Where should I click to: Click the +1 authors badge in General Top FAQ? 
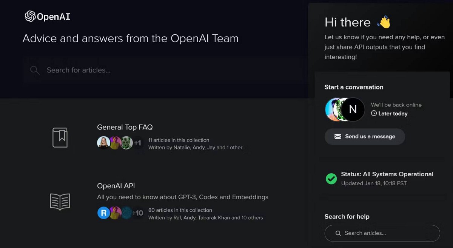tap(137, 143)
